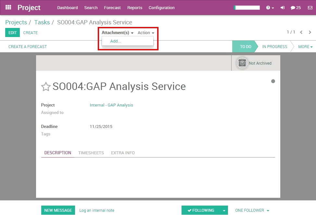Open the Internal - GAP Analysis project link
316x215 pixels.
[111, 105]
